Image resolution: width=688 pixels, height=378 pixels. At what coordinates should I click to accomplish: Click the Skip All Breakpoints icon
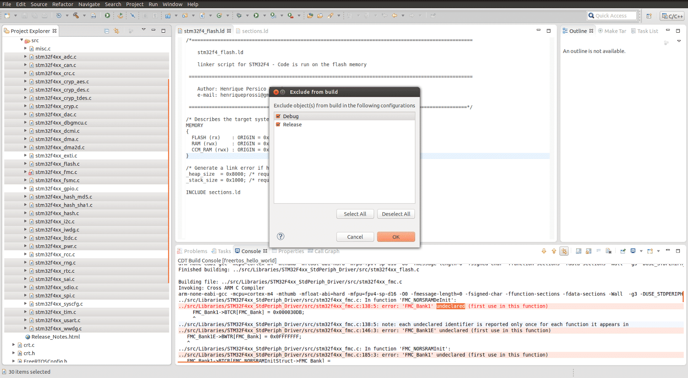(x=132, y=15)
